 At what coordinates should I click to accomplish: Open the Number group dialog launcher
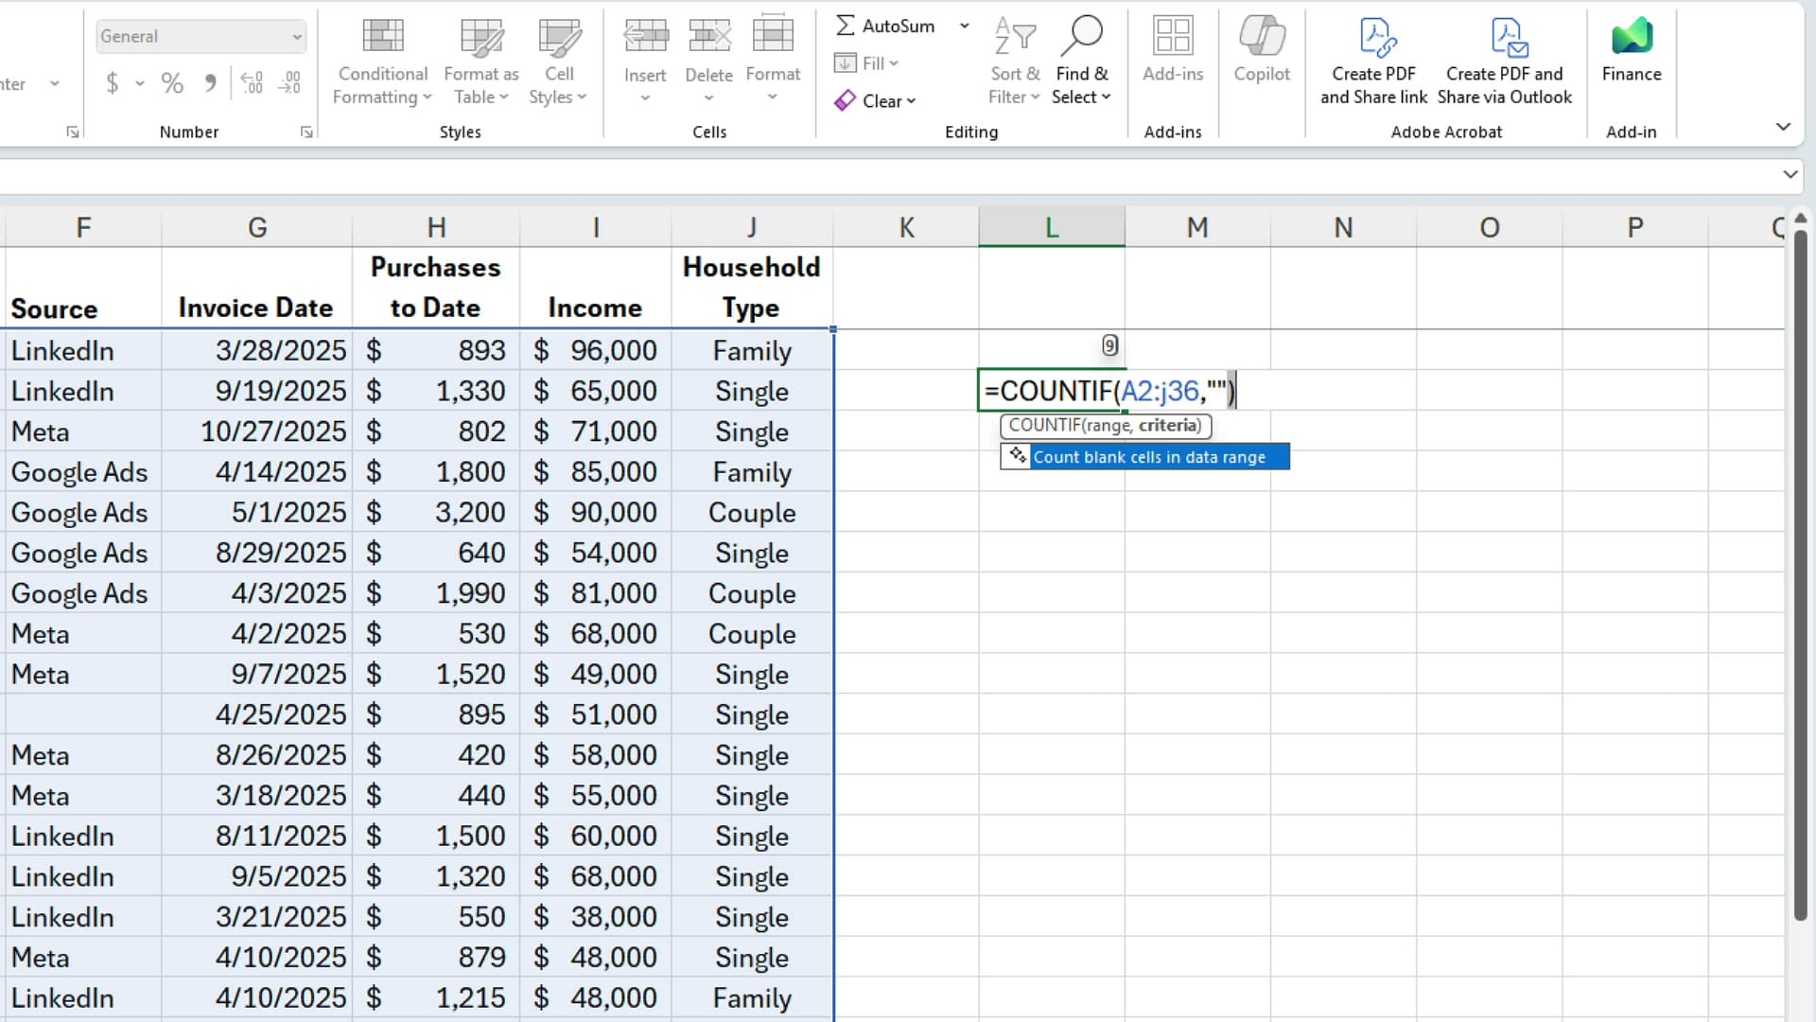(x=306, y=132)
